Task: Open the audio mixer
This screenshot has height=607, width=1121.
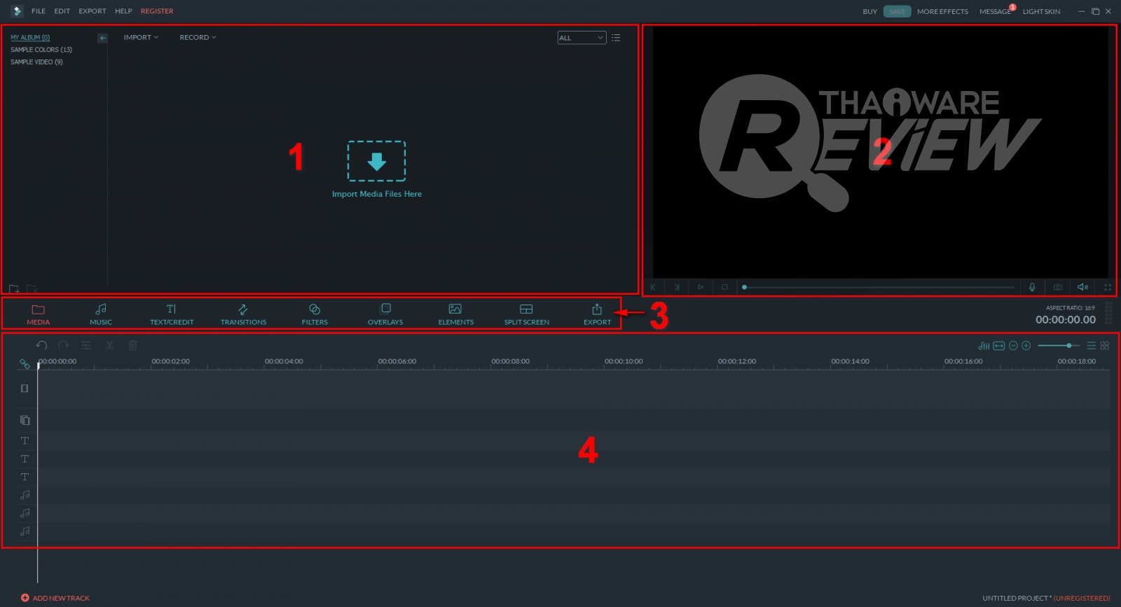Action: (x=984, y=346)
